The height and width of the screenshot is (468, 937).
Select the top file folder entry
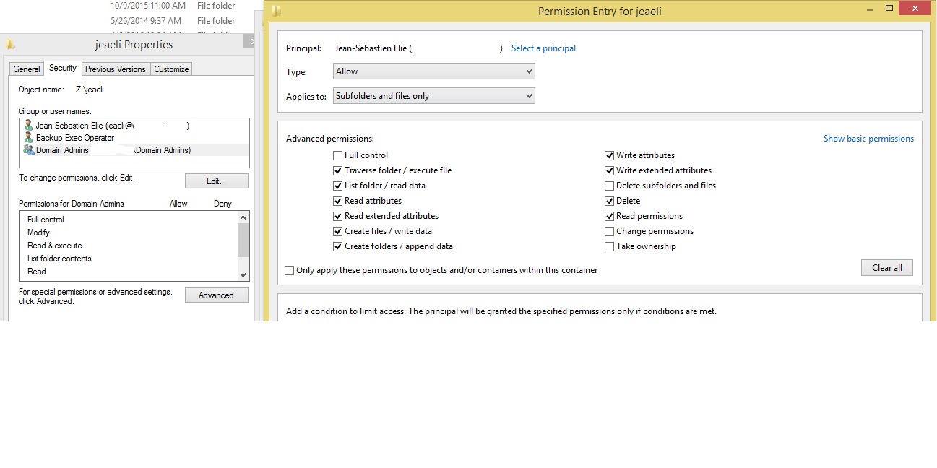point(216,6)
